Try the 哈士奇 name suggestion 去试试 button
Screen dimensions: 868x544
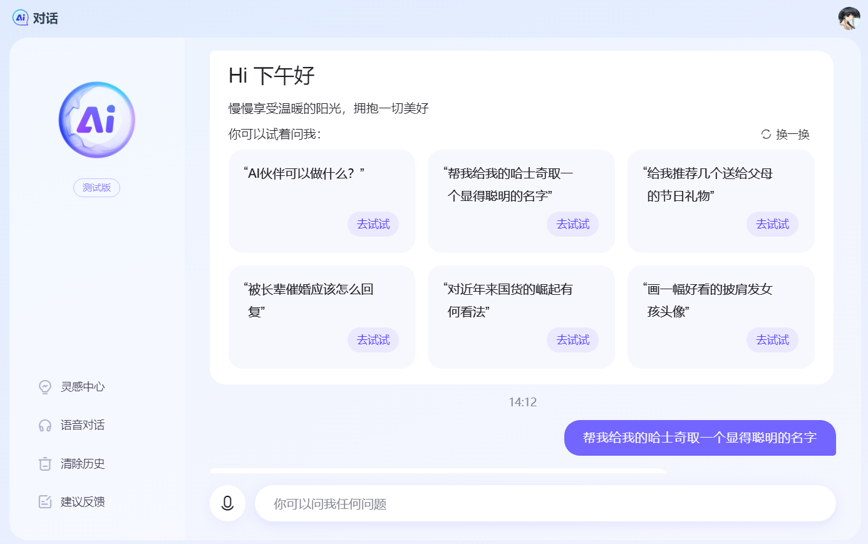tap(572, 224)
